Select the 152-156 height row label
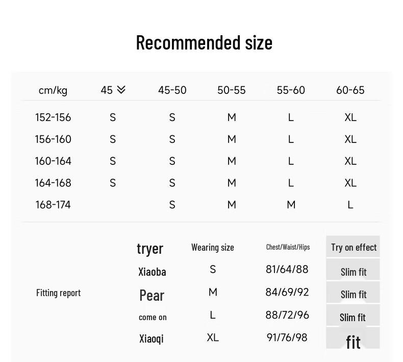Screen dimensions: 403x362 click(x=53, y=117)
